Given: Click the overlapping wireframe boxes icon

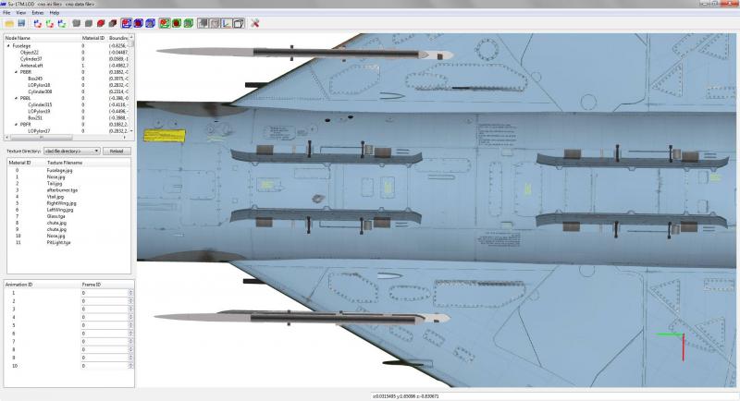Looking at the screenshot, I should (239, 23).
